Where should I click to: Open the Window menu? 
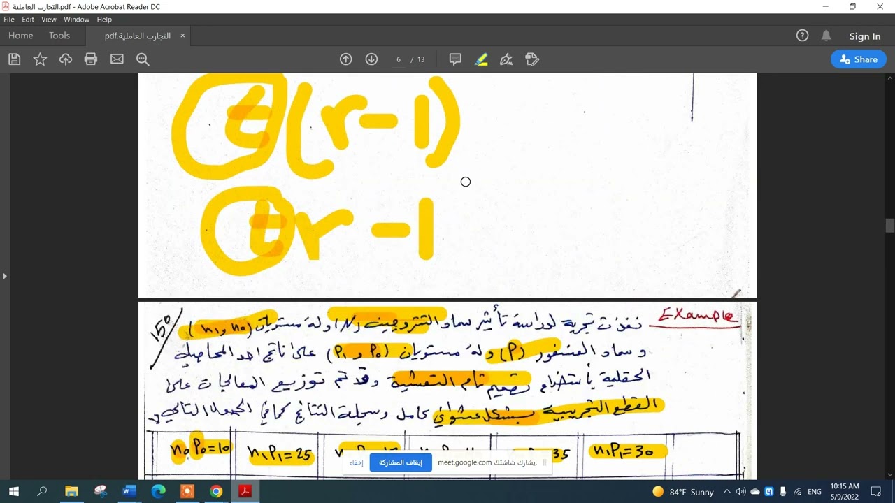coord(77,20)
